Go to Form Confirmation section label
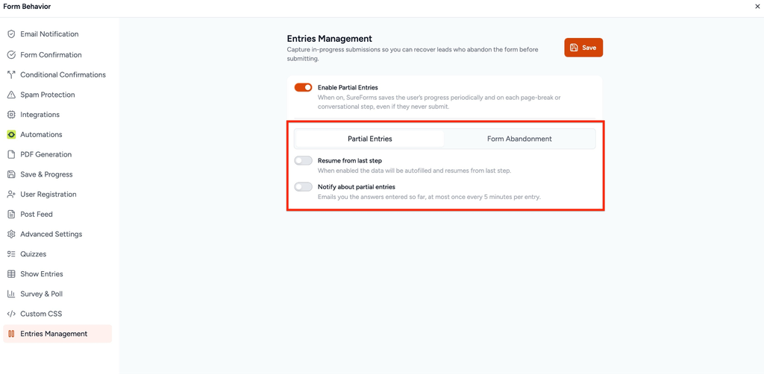This screenshot has height=374, width=764. [x=51, y=55]
